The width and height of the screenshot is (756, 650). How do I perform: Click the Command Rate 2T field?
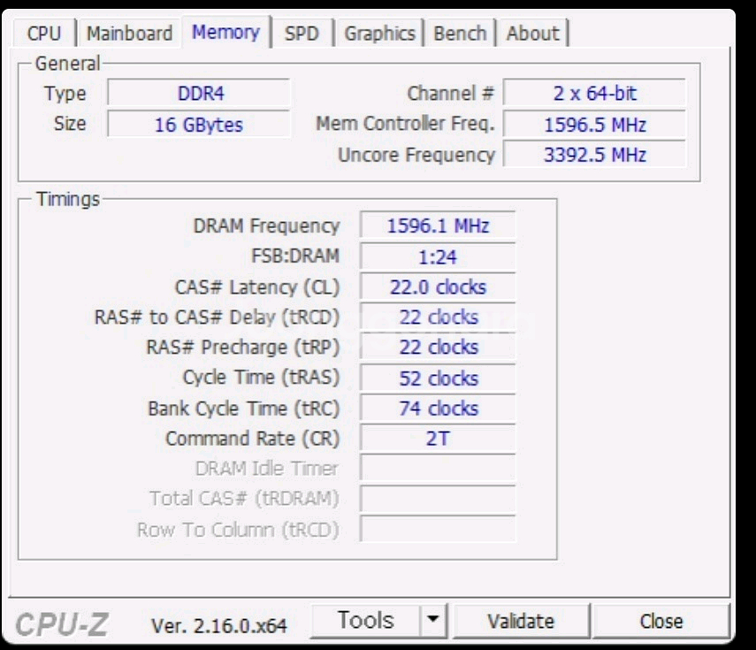coord(438,439)
